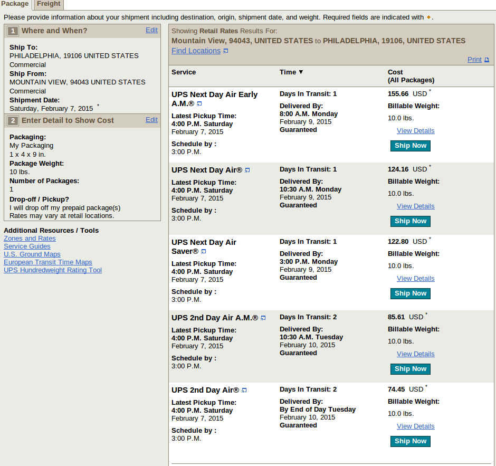Image resolution: width=496 pixels, height=466 pixels.
Task: Click the 74.45 USD cost
Action: pyautogui.click(x=406, y=389)
